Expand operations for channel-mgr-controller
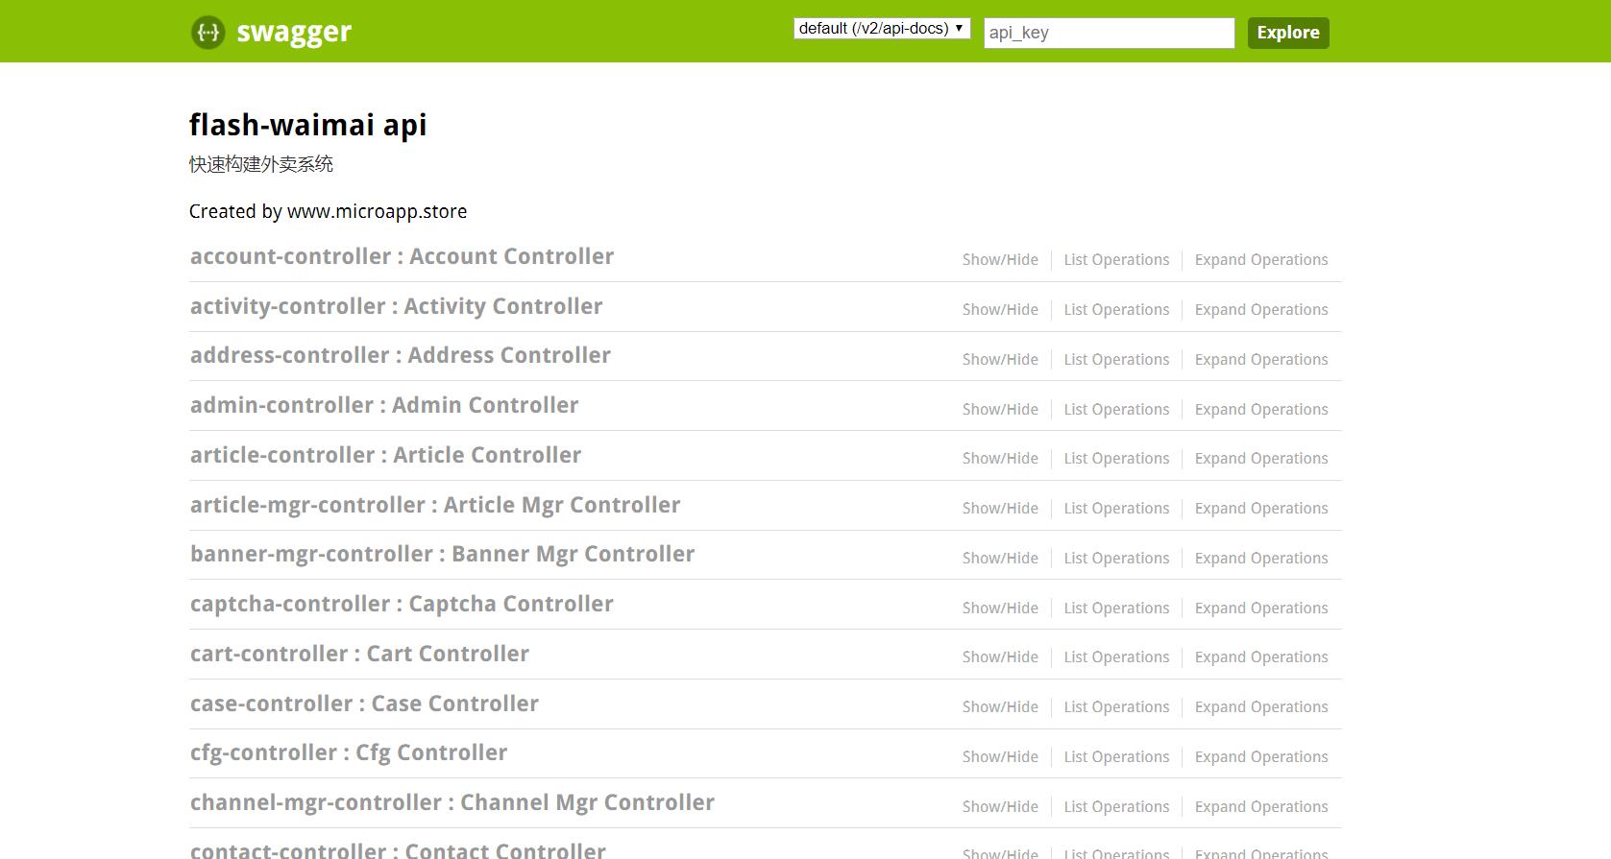 pyautogui.click(x=1260, y=807)
